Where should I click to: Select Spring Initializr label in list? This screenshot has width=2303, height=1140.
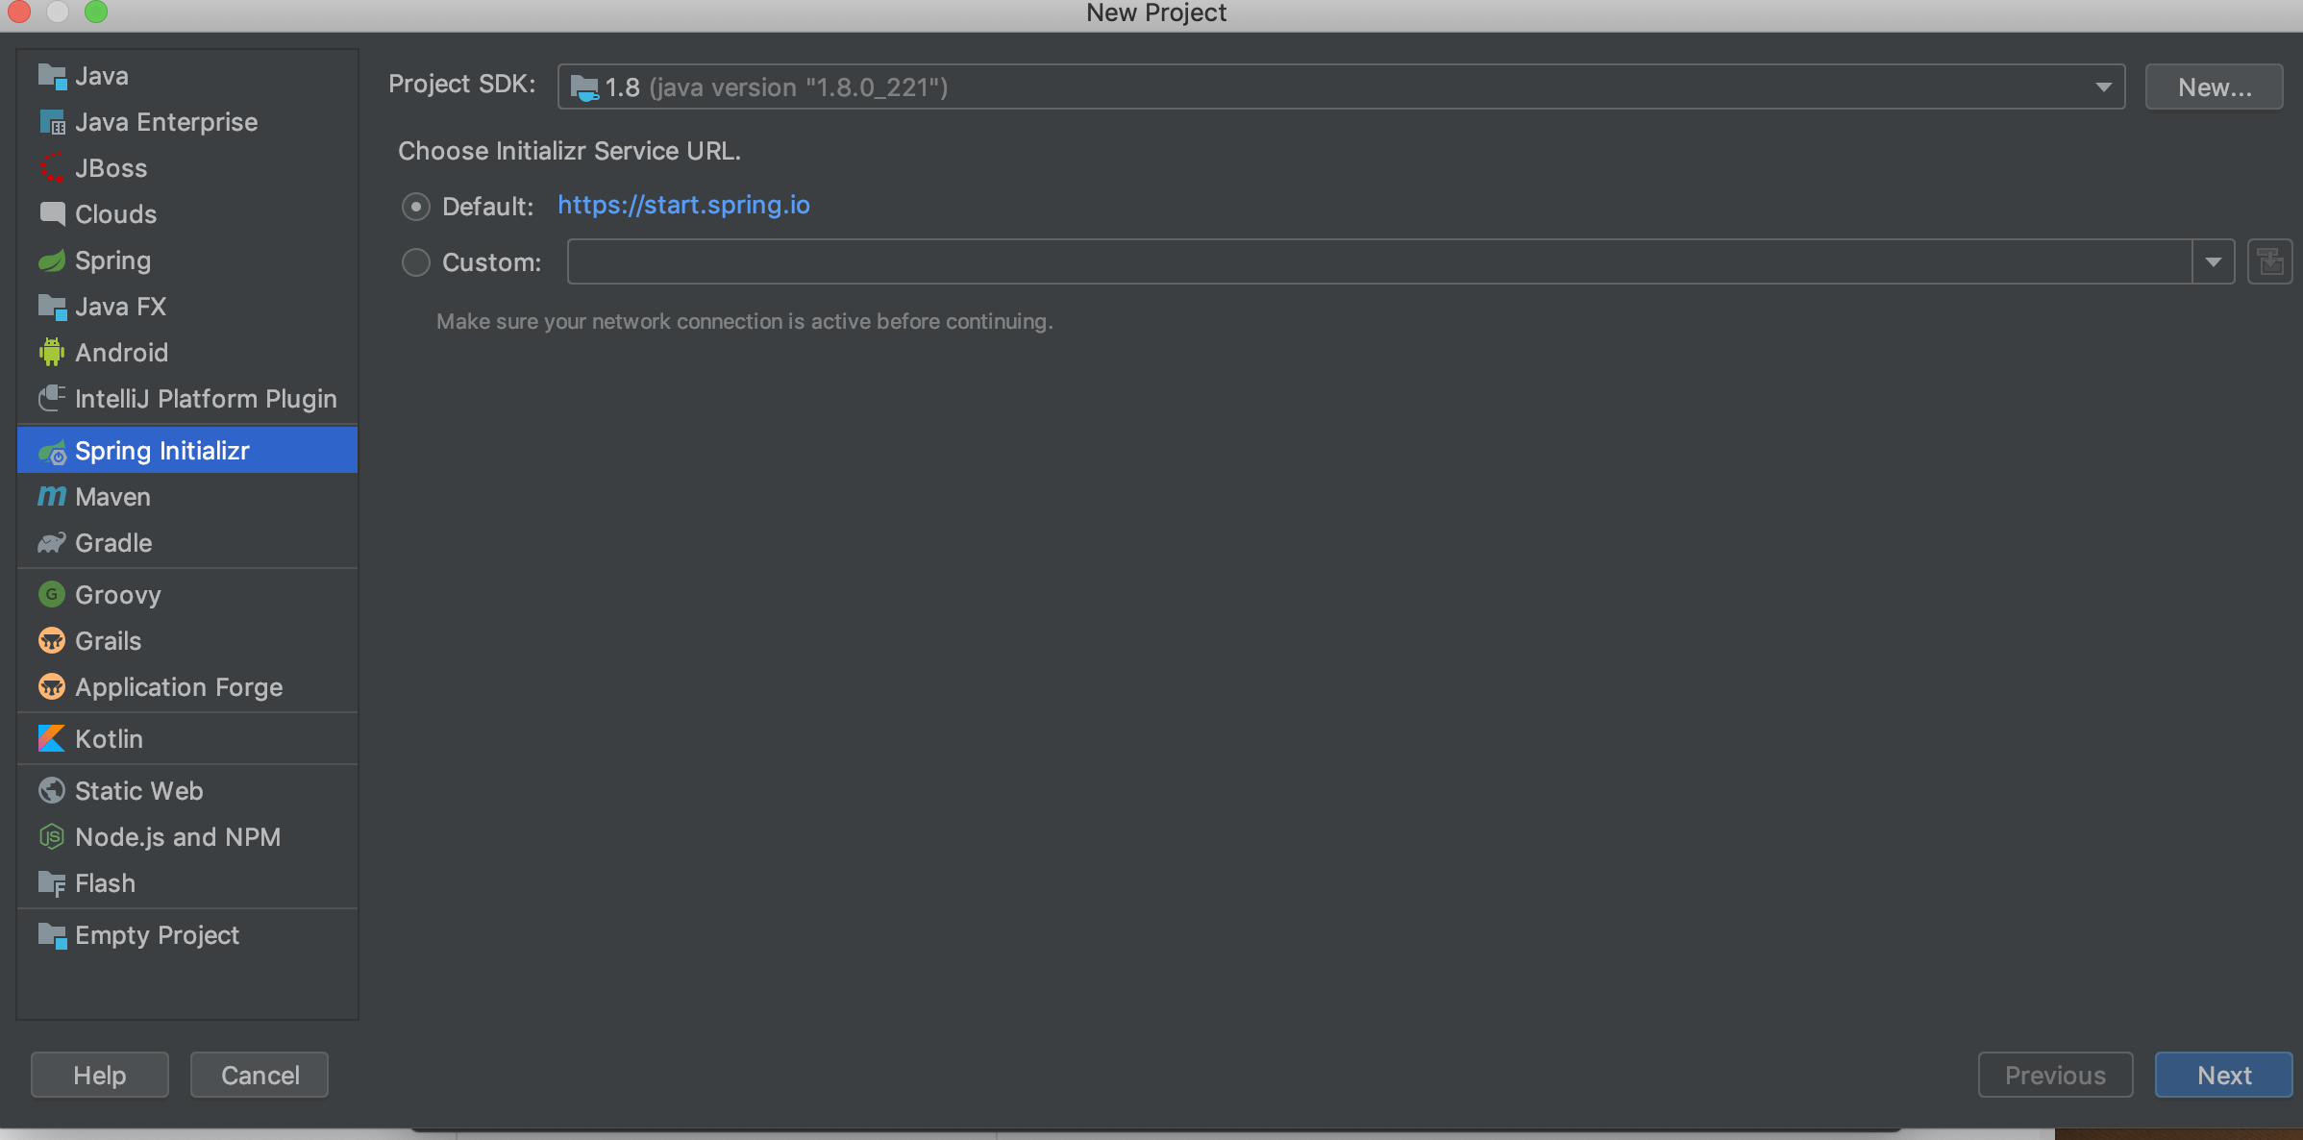[x=162, y=451]
